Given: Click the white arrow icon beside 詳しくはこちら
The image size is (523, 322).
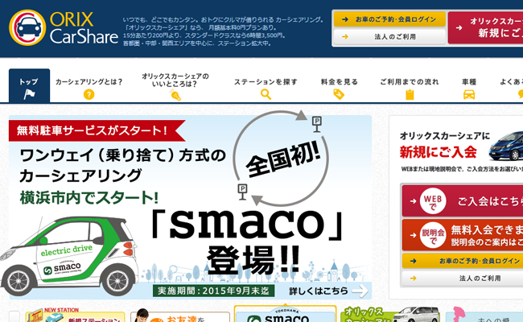Looking at the screenshot, I should pos(360,291).
